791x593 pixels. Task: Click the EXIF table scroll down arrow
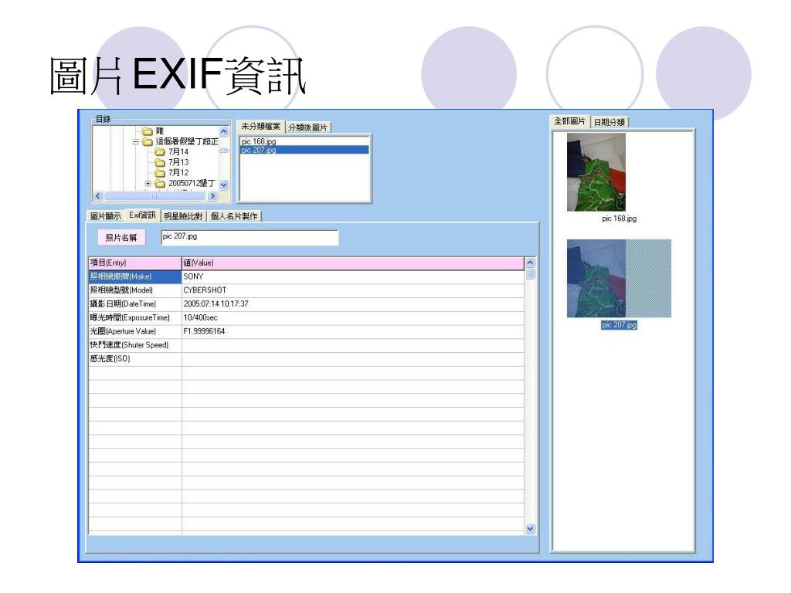click(x=530, y=528)
